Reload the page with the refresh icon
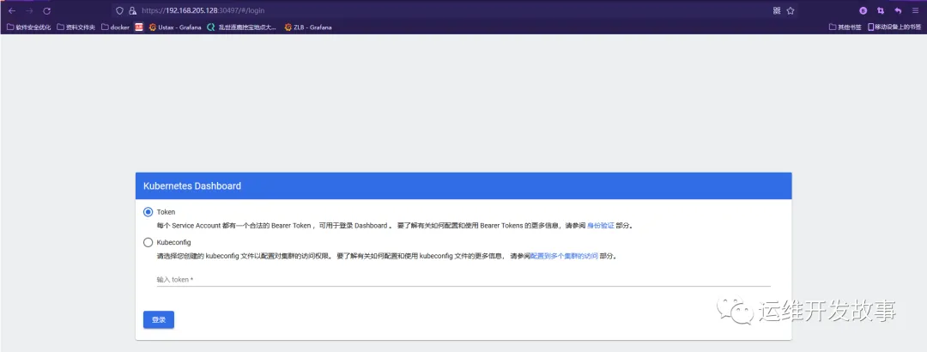 [46, 10]
